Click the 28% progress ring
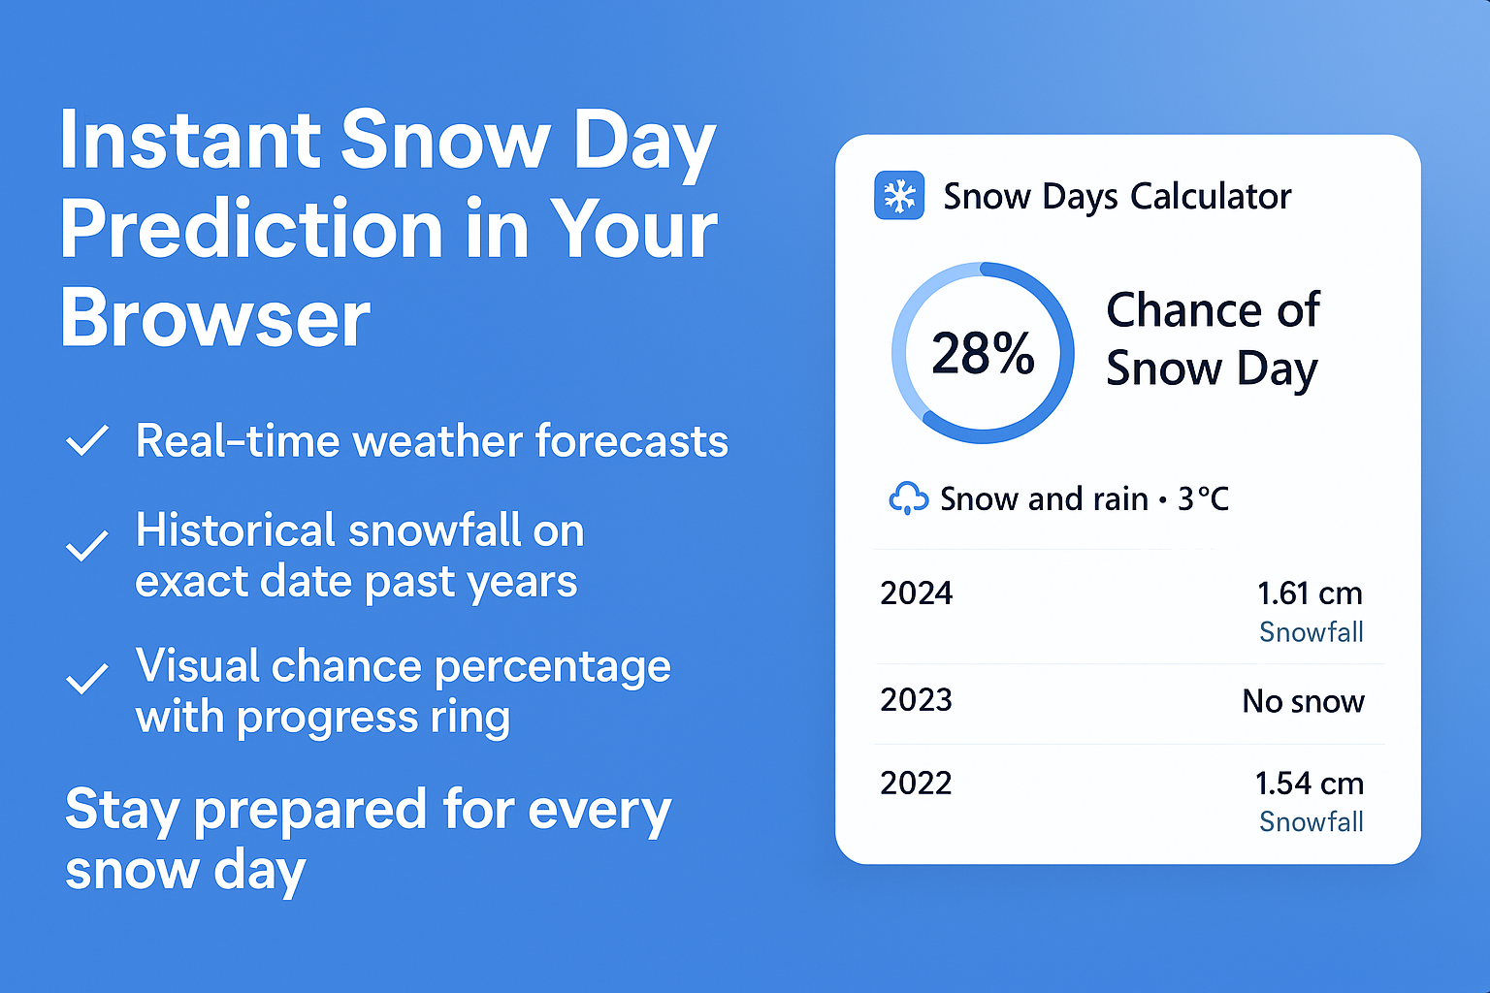The image size is (1490, 993). pyautogui.click(x=983, y=353)
